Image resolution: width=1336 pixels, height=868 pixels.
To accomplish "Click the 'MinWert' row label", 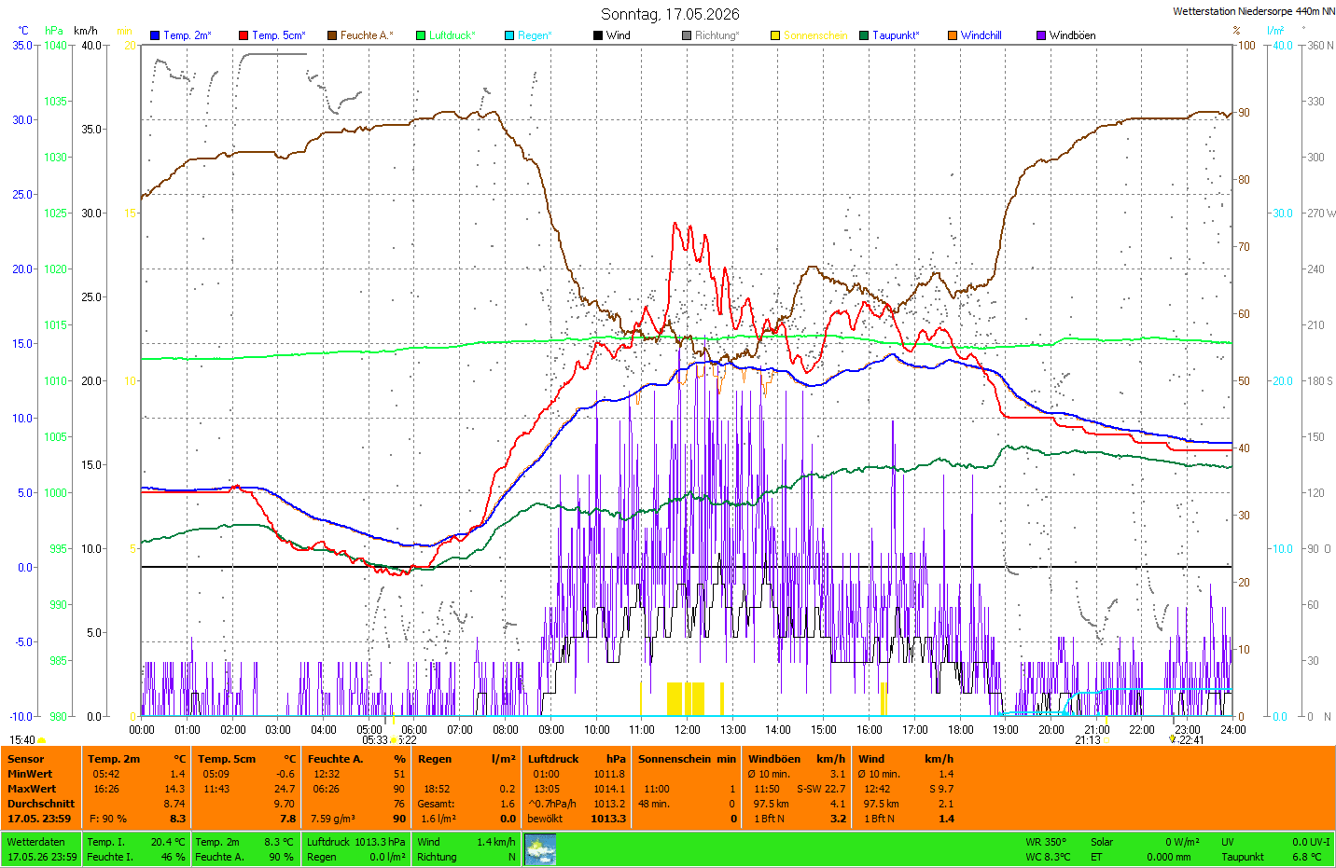I will 30,774.
